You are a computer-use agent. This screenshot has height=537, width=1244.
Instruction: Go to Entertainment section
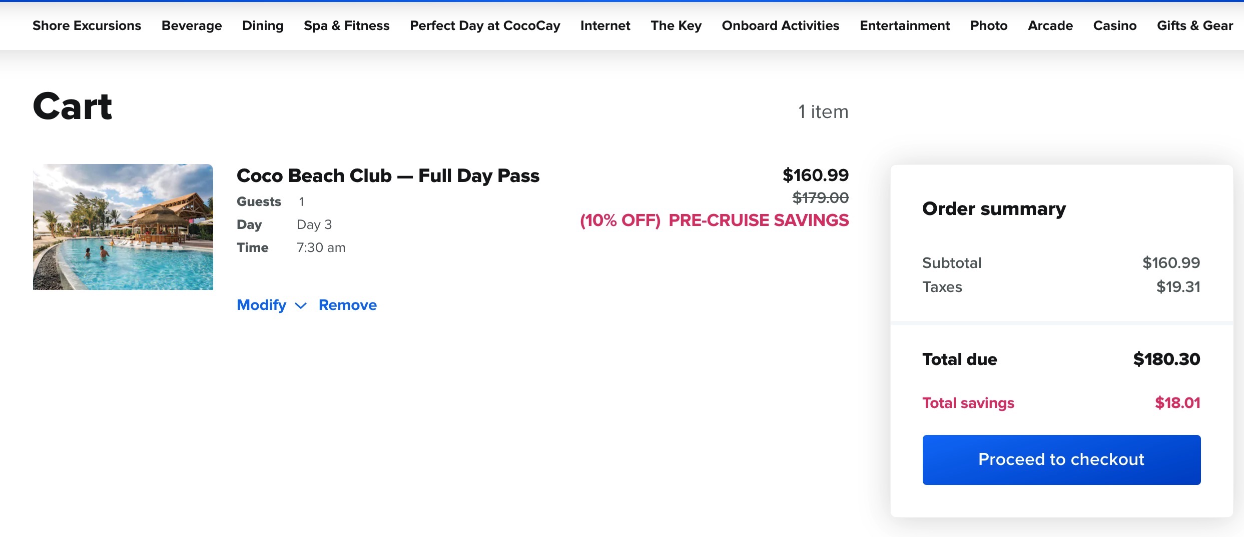905,25
